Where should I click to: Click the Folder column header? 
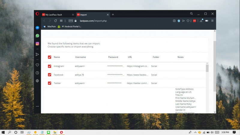(156, 57)
